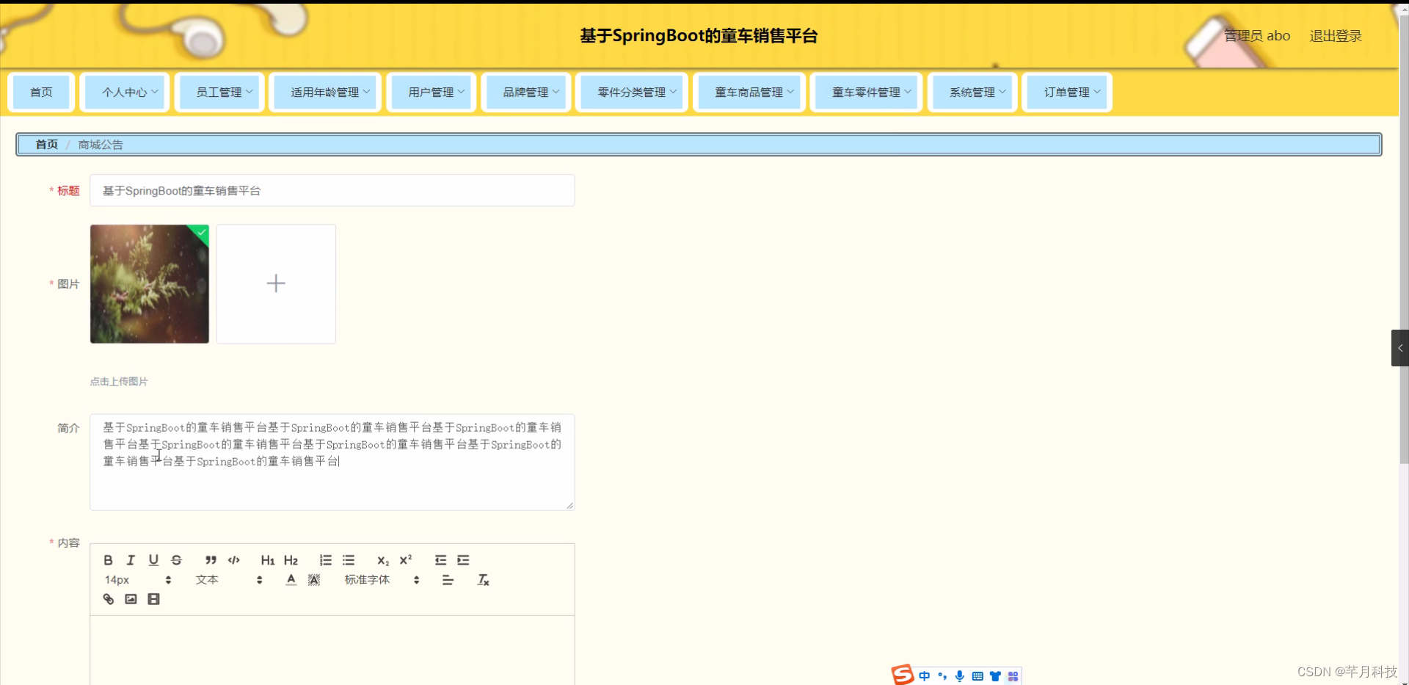Go to 首页 in navigation bar
Image resolution: width=1409 pixels, height=685 pixels.
pos(41,93)
